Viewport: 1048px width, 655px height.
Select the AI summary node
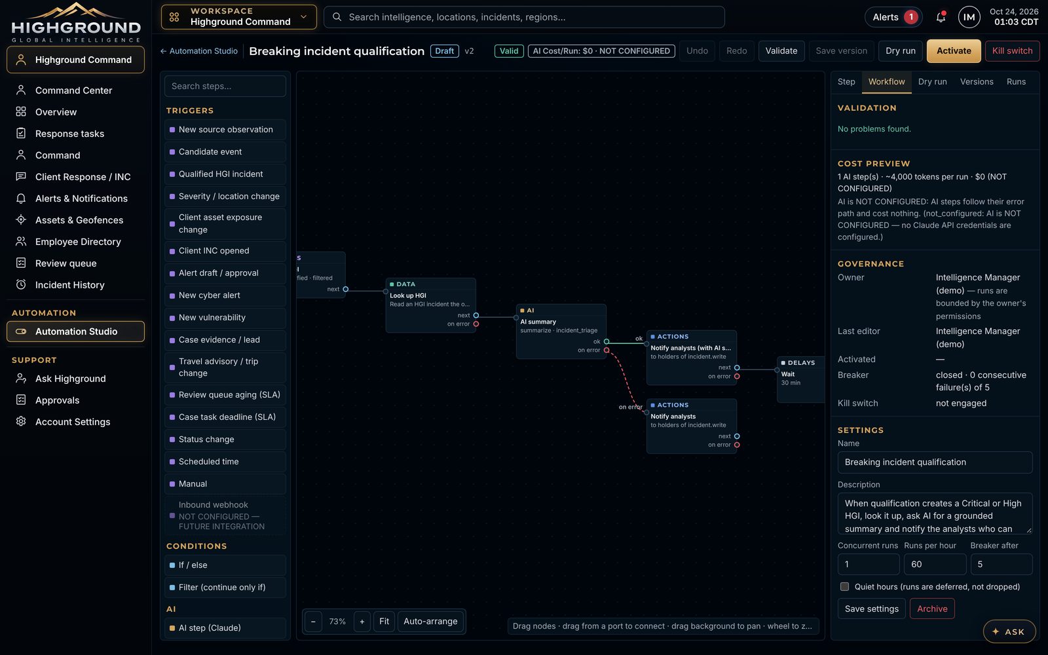[x=561, y=331]
